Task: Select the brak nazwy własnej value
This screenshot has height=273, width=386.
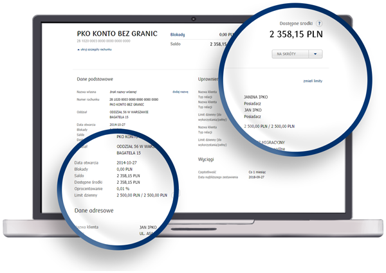Action: point(123,92)
